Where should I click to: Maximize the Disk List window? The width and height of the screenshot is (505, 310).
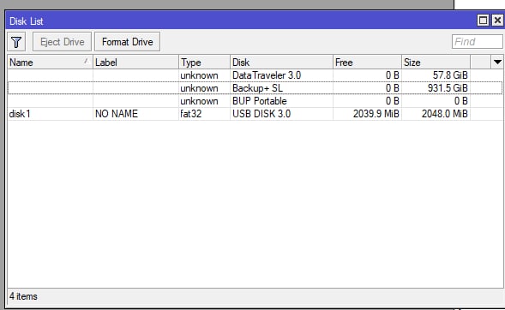(x=483, y=21)
